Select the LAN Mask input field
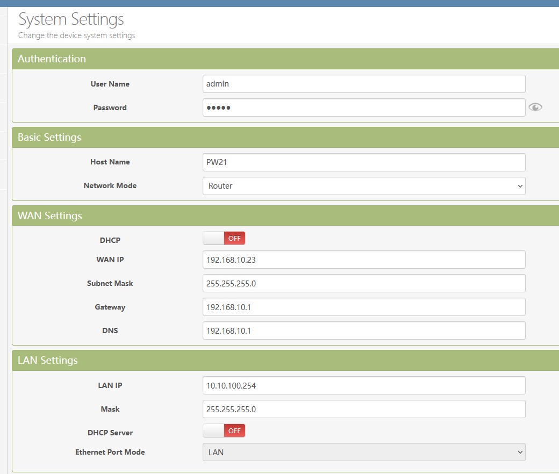The image size is (559, 474). (364, 409)
